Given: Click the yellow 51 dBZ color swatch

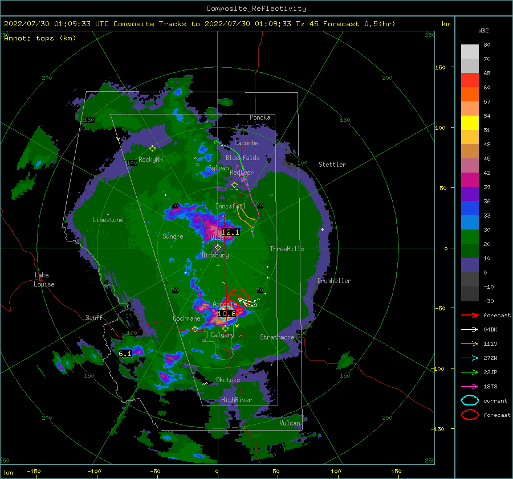Looking at the screenshot, I should coord(470,122).
